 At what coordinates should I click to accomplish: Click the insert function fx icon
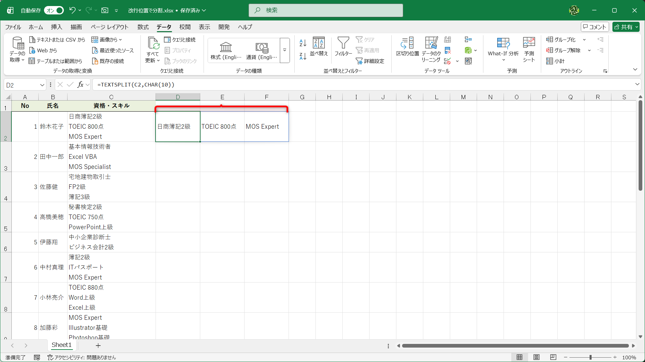pos(80,85)
